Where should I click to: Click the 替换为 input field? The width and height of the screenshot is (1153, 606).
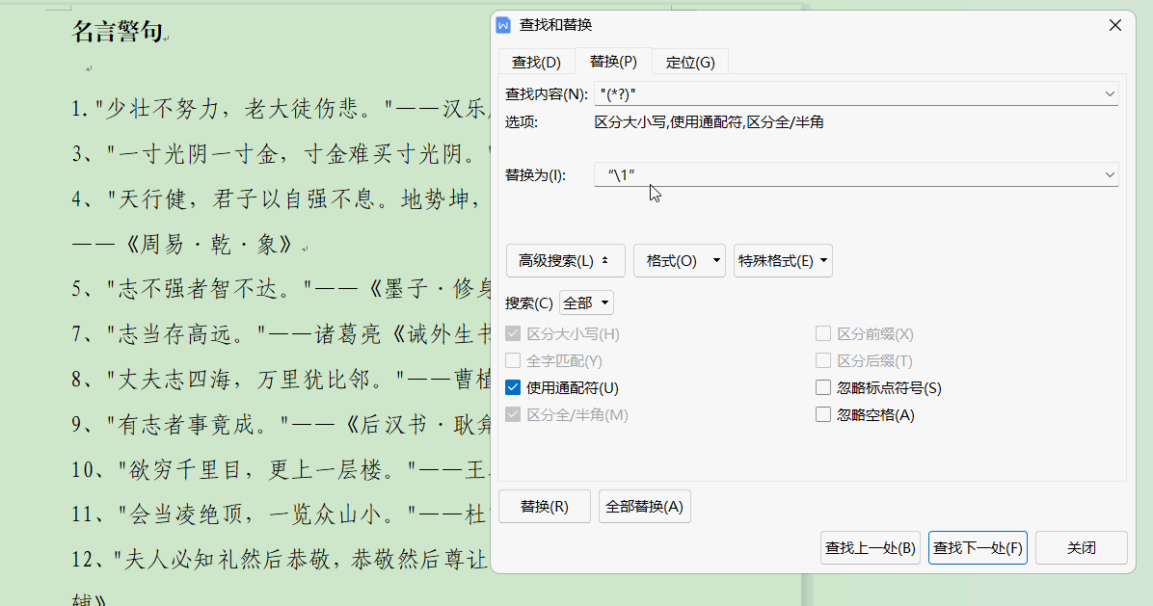(848, 174)
